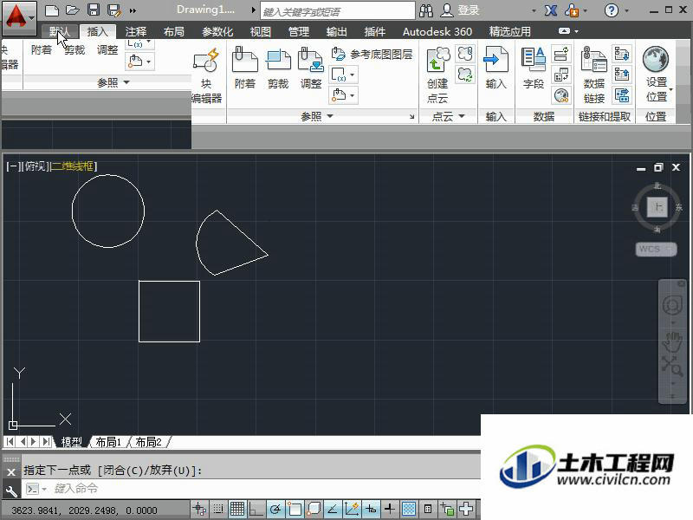The image size is (693, 520).
Task: Click the point cloud icon with green arrows
Action: 465,75
